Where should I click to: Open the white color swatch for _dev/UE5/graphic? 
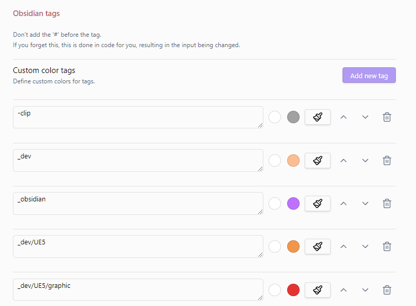coord(275,290)
